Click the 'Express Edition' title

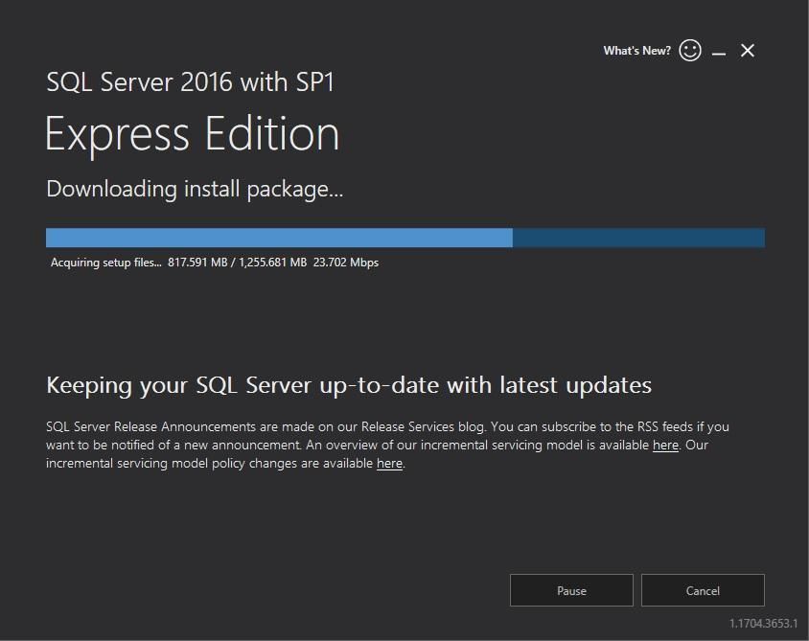tap(192, 134)
